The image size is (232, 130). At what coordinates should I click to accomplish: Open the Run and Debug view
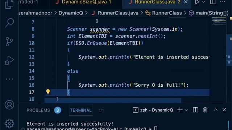(9, 60)
